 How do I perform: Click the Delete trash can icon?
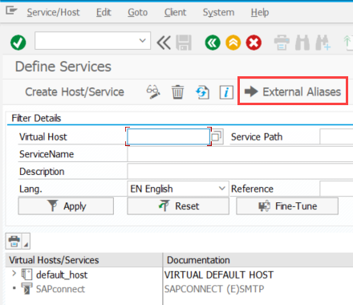pyautogui.click(x=177, y=91)
